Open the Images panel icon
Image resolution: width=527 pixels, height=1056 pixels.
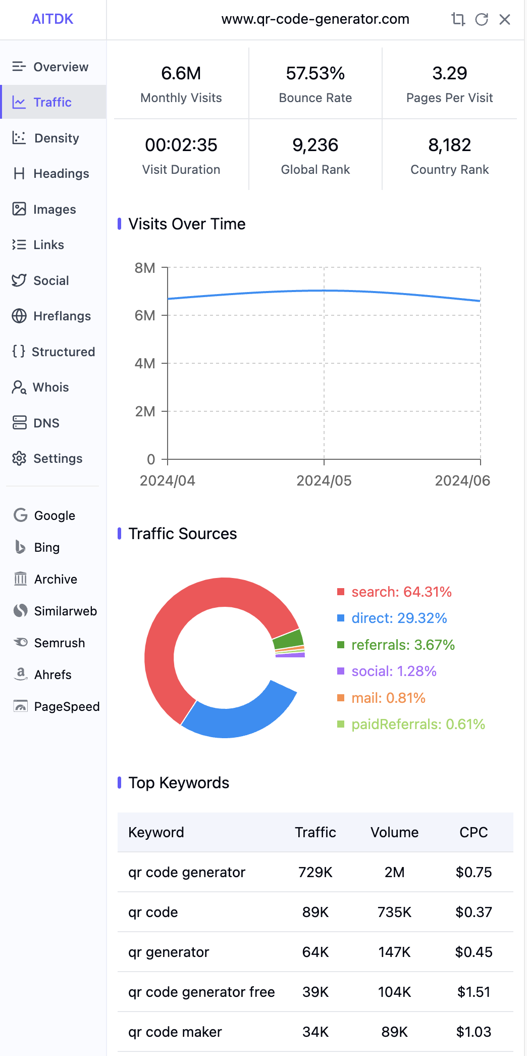point(19,209)
